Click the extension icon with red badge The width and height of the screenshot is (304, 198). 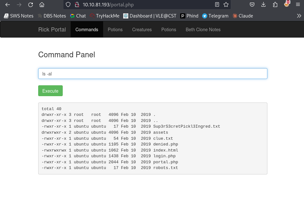coord(287,4)
